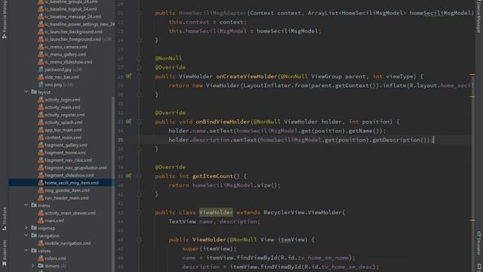This screenshot has height=272, width=483.
Task: Select ic_launcher_background.xml file
Action: point(70,32)
